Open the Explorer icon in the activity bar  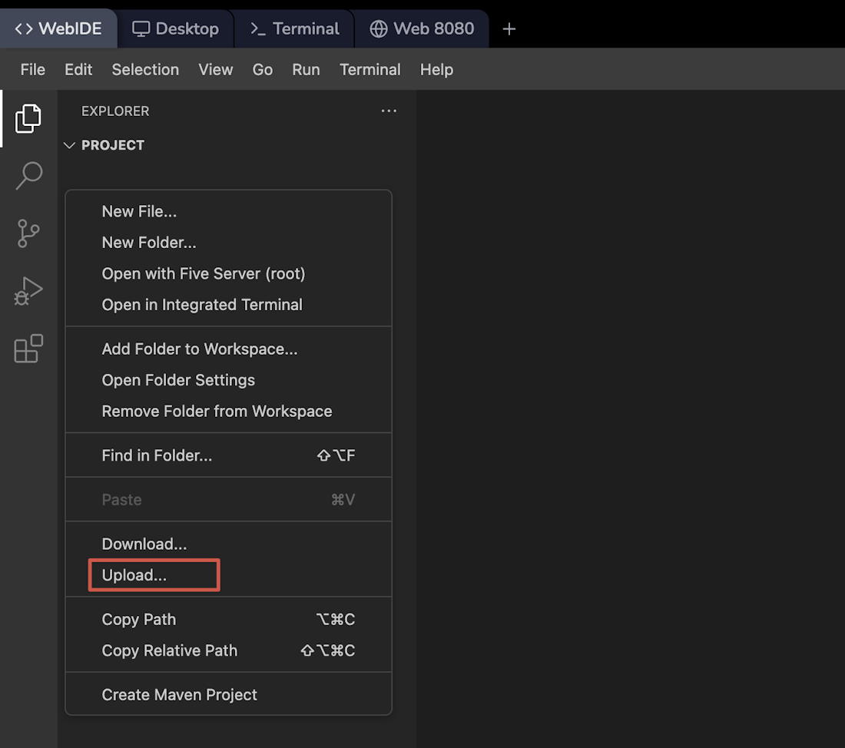28,118
